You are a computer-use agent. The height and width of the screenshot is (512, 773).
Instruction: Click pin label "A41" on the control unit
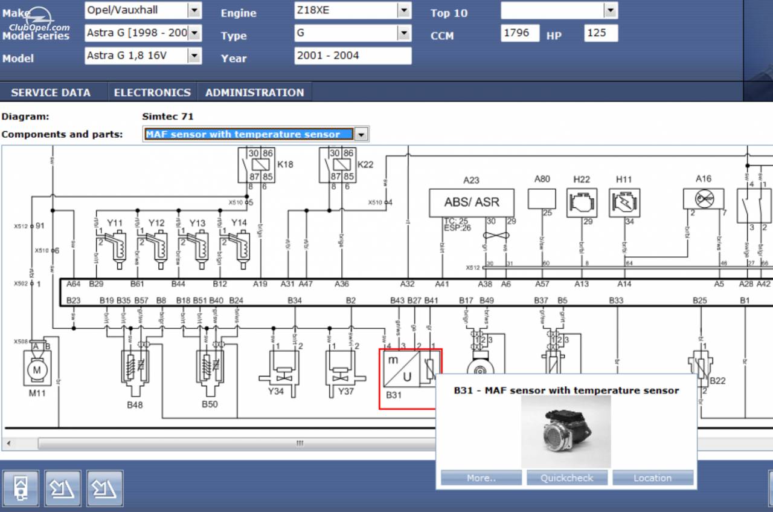[442, 284]
